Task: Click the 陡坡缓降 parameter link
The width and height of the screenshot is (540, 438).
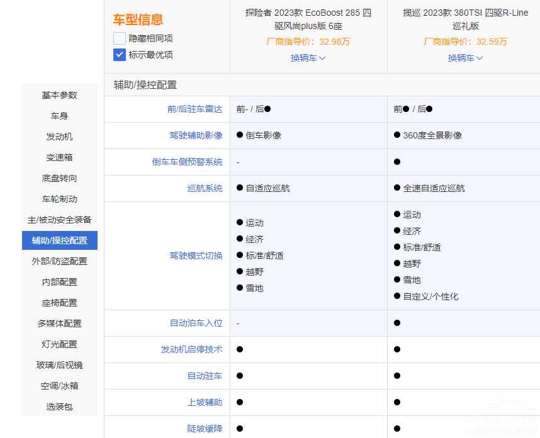Action: tap(205, 429)
